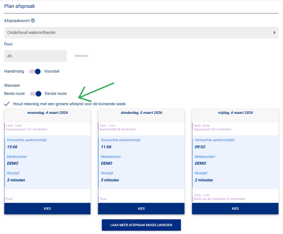Toggle the Beste route/Eerste route switch
The height and width of the screenshot is (234, 283).
point(36,94)
